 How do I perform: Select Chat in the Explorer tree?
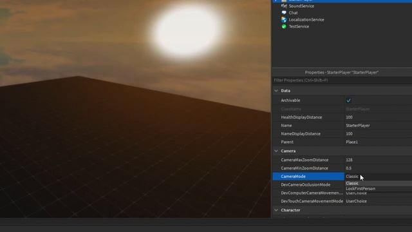[294, 13]
